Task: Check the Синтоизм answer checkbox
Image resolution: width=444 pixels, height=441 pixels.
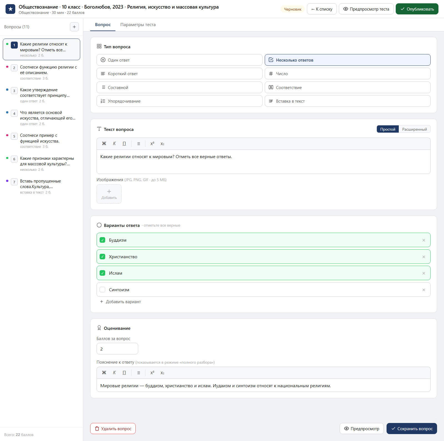Action: 102,290
